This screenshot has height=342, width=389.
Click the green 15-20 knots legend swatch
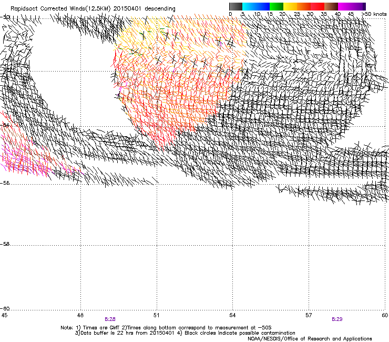pyautogui.click(x=277, y=6)
